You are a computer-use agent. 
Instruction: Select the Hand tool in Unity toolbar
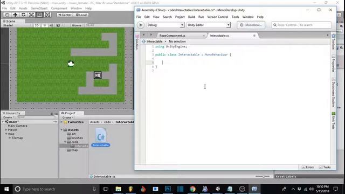(7, 15)
